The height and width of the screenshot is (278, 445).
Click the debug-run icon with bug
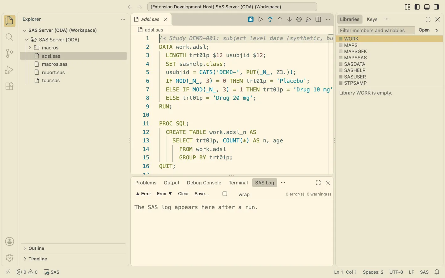(x=308, y=19)
